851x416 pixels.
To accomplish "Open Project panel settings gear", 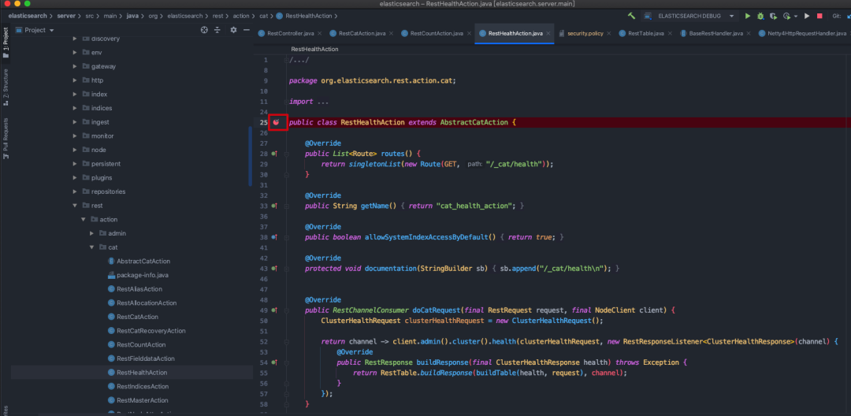I will [233, 30].
